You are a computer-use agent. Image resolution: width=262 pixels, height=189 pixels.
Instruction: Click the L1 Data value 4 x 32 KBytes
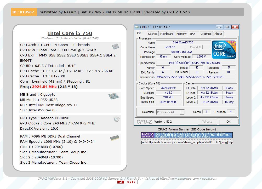click(x=209, y=88)
